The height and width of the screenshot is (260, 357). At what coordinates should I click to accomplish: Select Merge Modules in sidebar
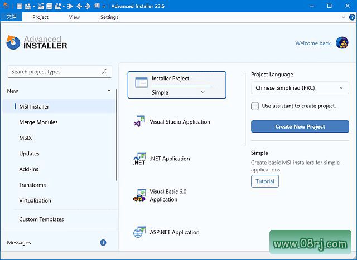pos(38,122)
